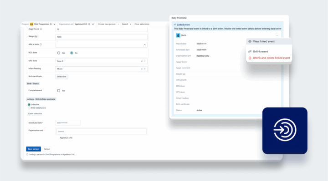Screen dimensions: 328x181
Task: Select Yes for BCG dose
Action: (59, 53)
